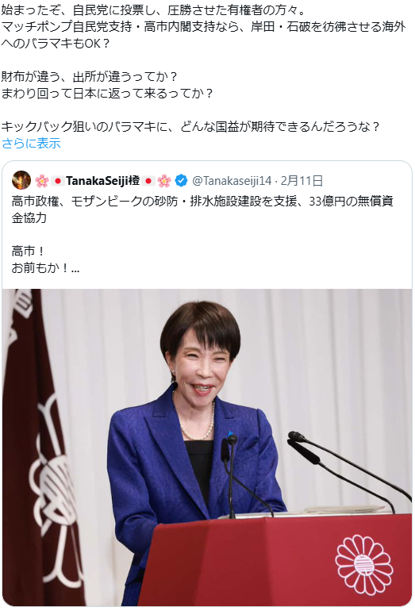Open the quoted tweet author's avatar
The height and width of the screenshot is (611, 415).
pyautogui.click(x=21, y=180)
